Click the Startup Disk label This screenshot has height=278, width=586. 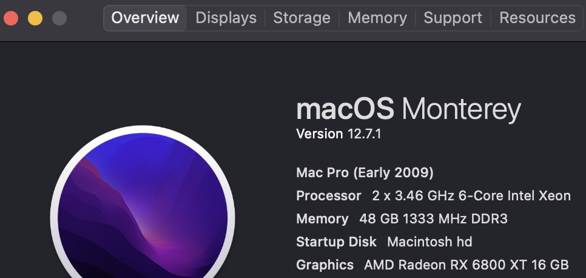point(336,242)
